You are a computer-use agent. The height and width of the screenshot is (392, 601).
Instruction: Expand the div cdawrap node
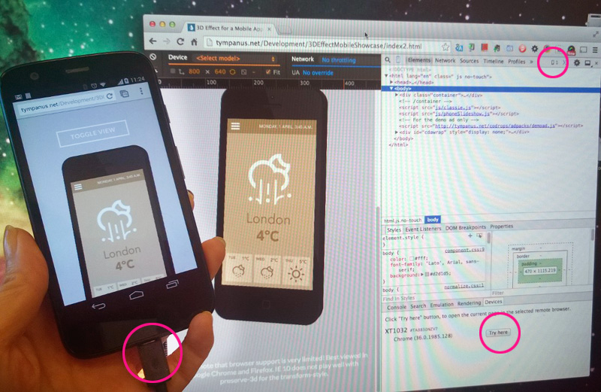coord(397,132)
